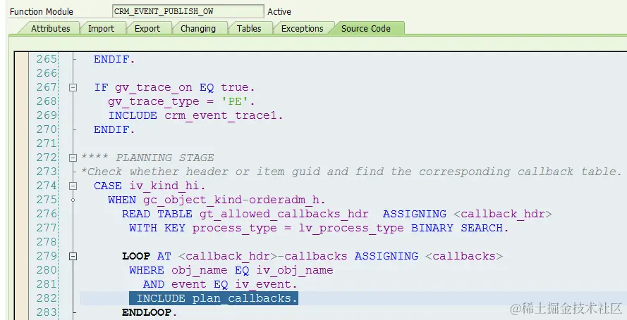The height and width of the screenshot is (320, 627).
Task: Click the Function Module label
Action: pyautogui.click(x=42, y=12)
